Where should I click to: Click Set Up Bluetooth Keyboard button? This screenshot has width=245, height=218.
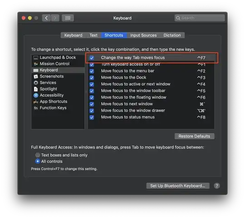click(x=178, y=186)
